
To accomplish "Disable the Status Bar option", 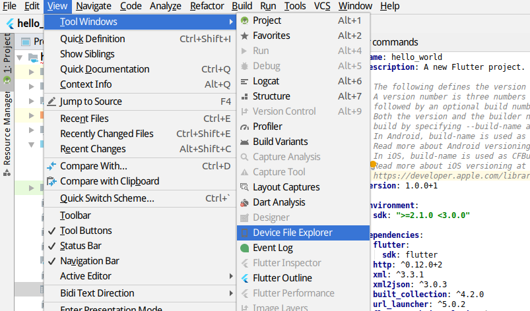I will click(x=81, y=246).
